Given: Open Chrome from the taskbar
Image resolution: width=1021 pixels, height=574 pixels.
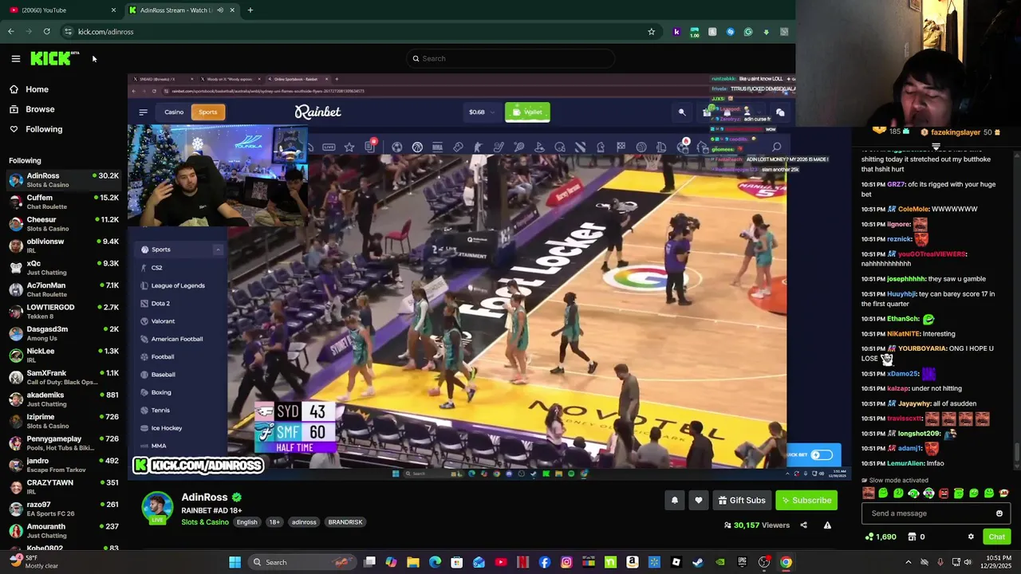Looking at the screenshot, I should 786,562.
